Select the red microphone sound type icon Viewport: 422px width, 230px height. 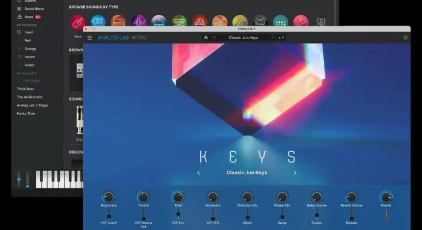[x=301, y=22]
